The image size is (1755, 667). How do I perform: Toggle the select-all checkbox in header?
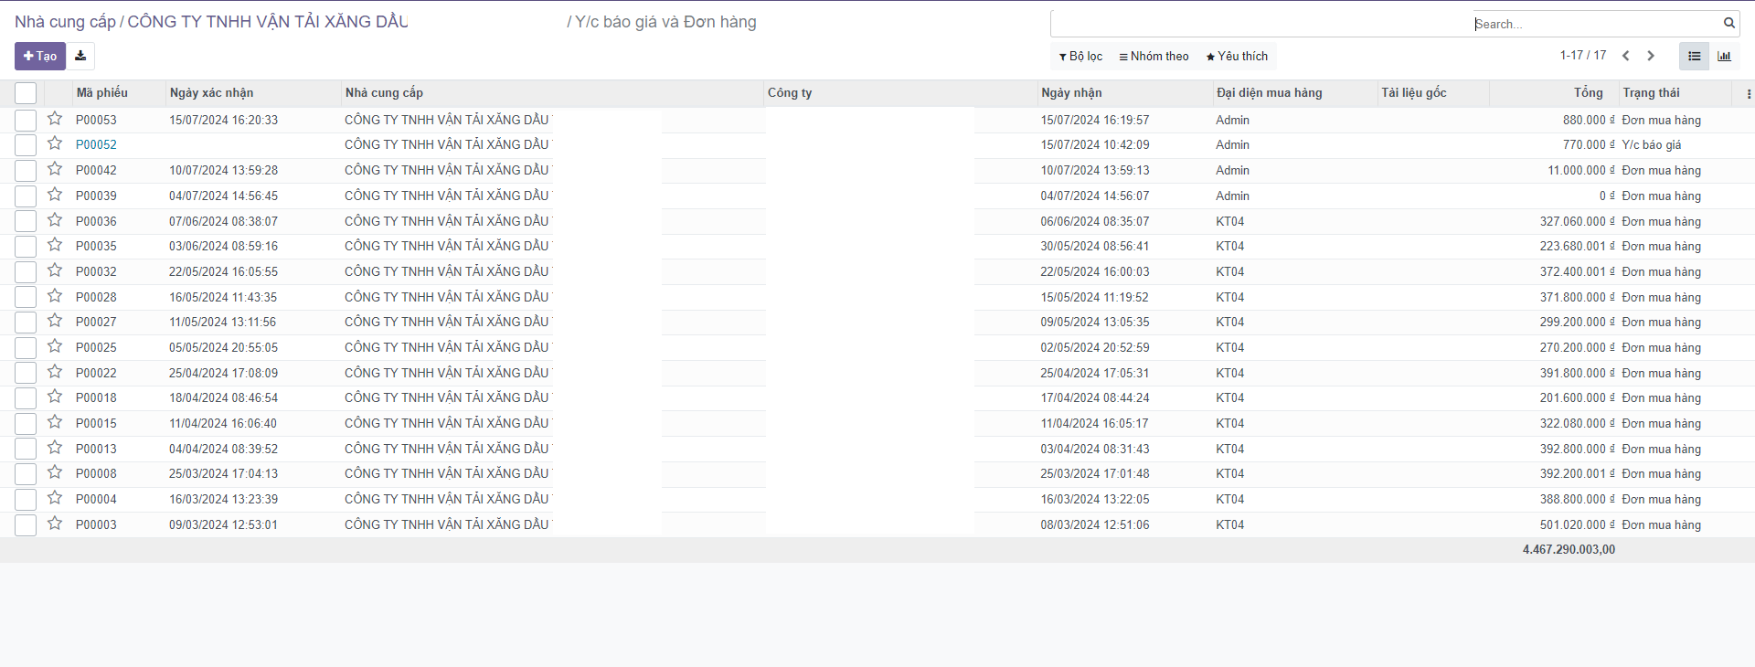(x=26, y=93)
